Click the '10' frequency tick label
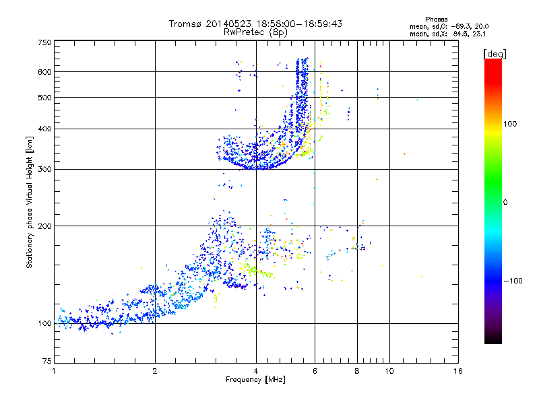 [389, 371]
